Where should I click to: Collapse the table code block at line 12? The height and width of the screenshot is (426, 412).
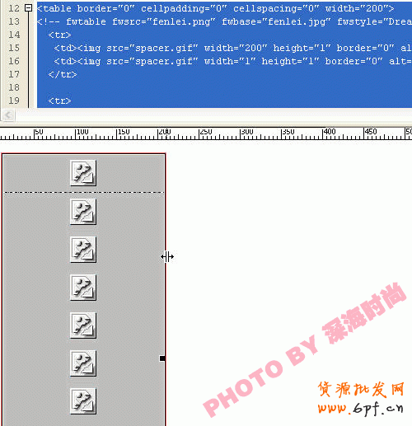(28, 8)
